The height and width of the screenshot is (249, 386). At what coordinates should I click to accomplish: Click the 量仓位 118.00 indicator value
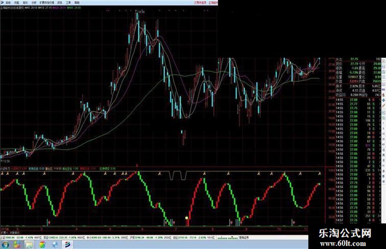coord(53,168)
